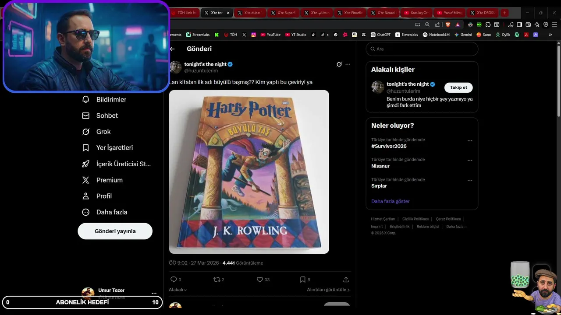Viewport: 561px width, 315px height.
Task: Open the NotebookLM bookmark
Action: [436, 35]
